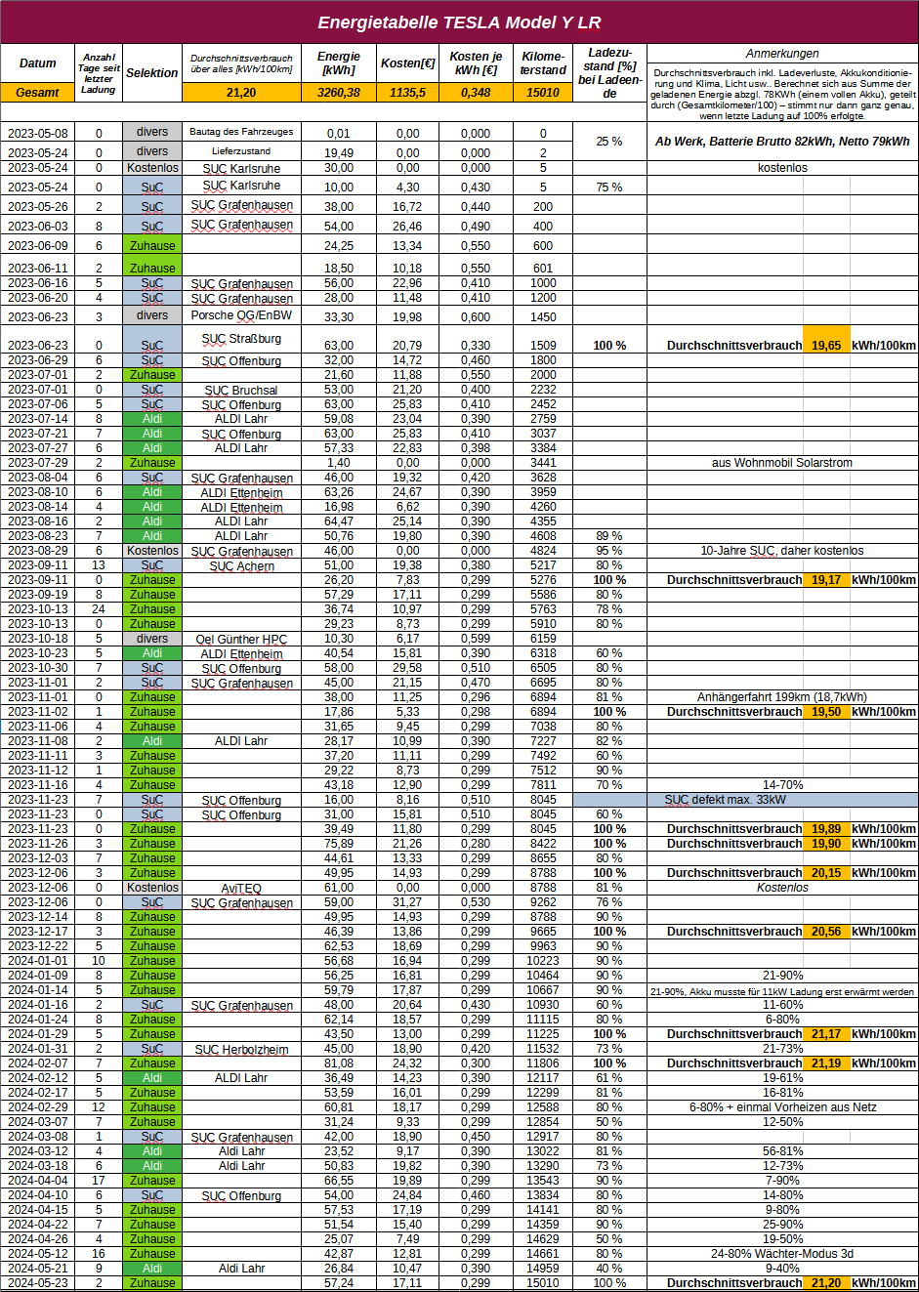Click the 'Lieferzustand' cell
Screen dimensions: 919x1292
click(x=241, y=151)
